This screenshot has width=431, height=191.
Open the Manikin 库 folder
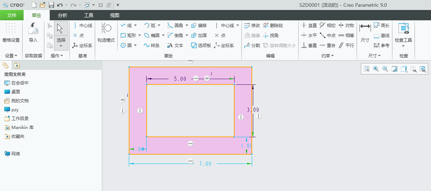(x=19, y=128)
